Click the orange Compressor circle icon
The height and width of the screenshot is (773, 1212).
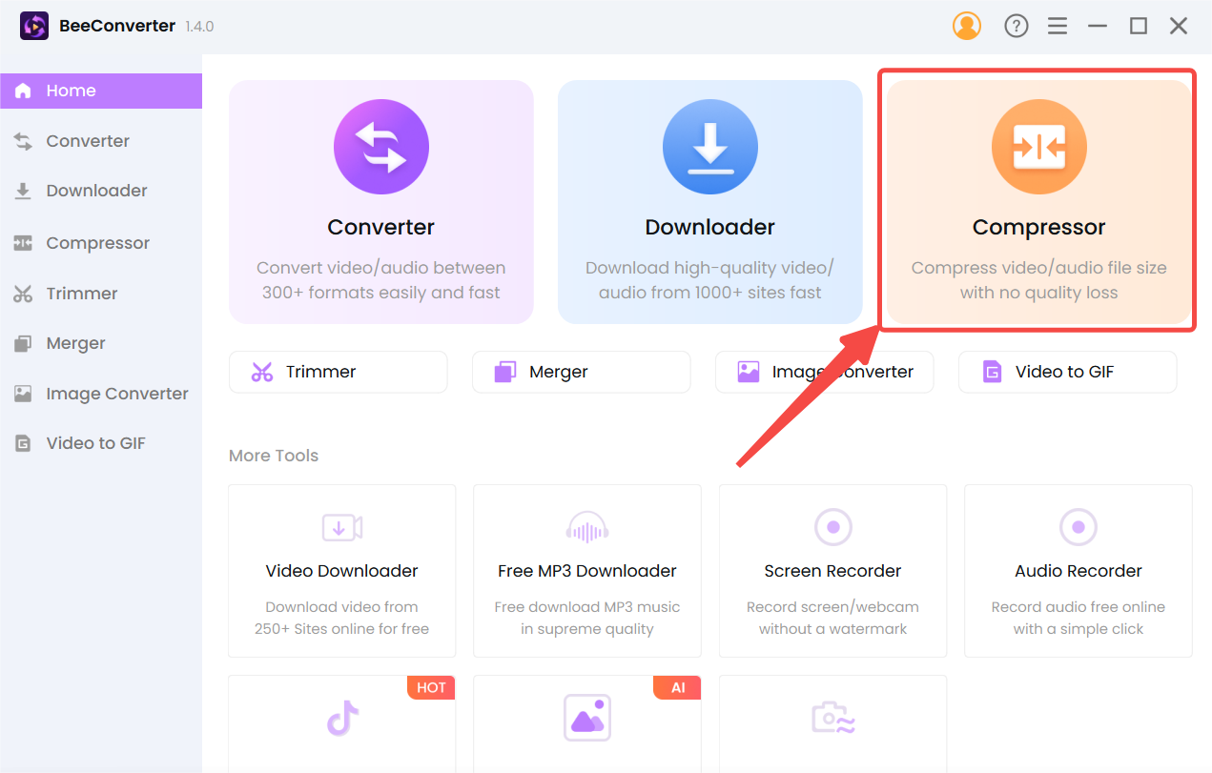1039,147
